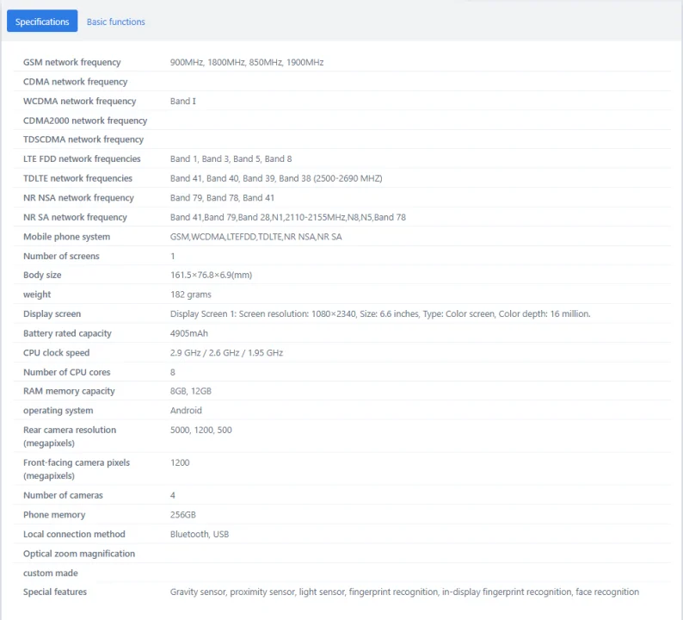Click the GSM network frequency row label
Screen dimensions: 683x620
point(71,62)
